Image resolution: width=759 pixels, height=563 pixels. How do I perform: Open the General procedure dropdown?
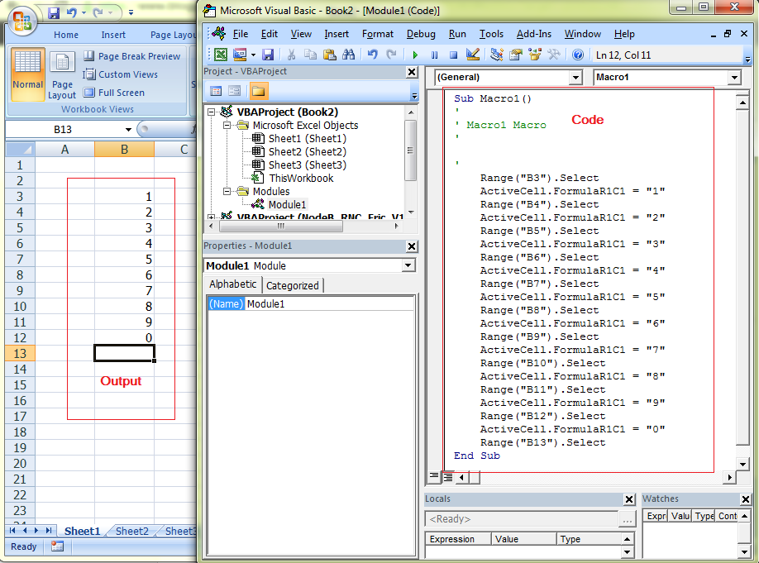[x=576, y=77]
